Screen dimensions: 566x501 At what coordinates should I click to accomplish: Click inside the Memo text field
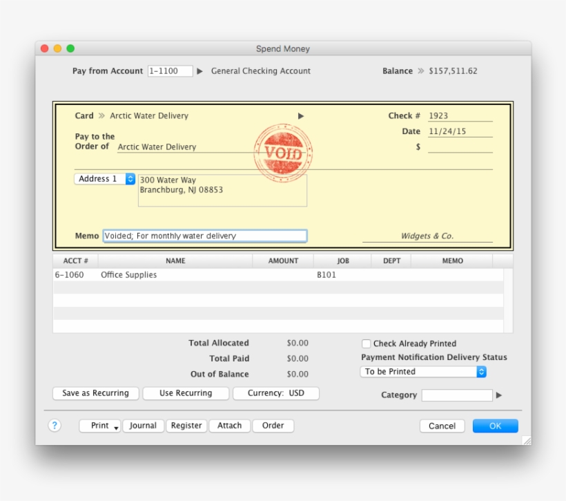[x=206, y=235]
